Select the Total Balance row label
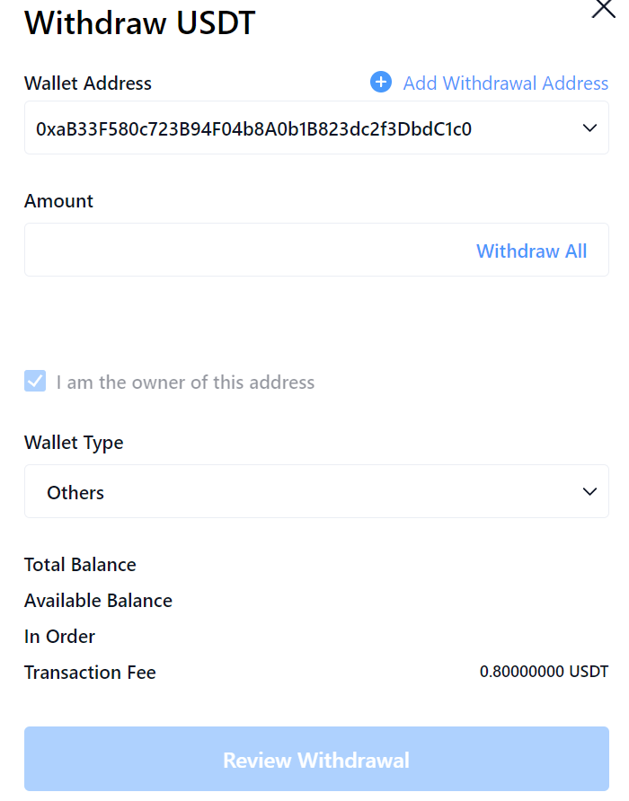Screen dimensions: 629x801 [80, 565]
